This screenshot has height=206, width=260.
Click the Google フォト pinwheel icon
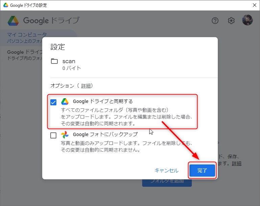(x=65, y=135)
